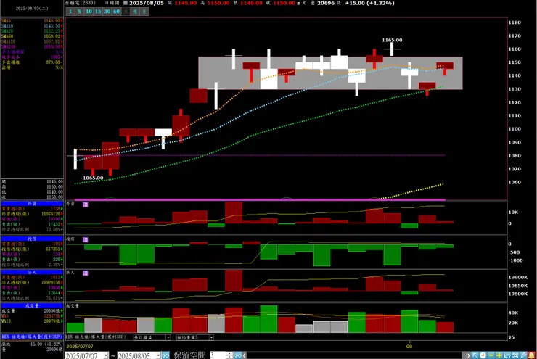Click the undo/return arrow icon

point(507,355)
